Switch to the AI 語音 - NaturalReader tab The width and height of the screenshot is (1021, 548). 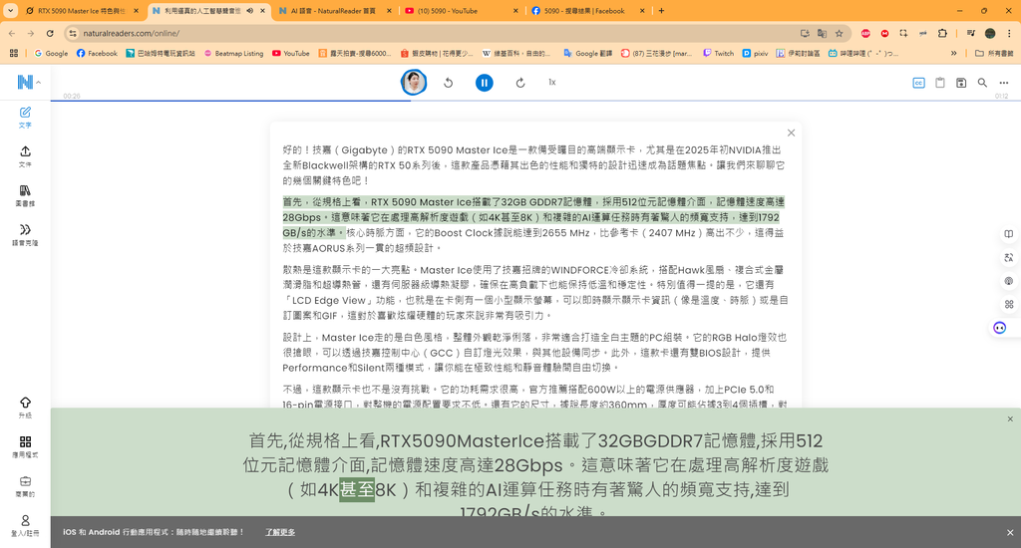coord(334,11)
